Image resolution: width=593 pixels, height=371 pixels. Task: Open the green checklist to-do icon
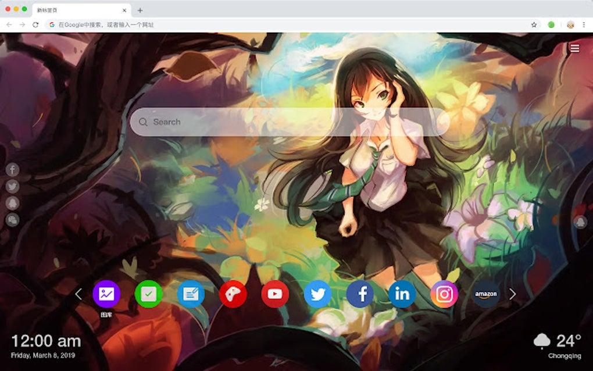click(x=149, y=294)
